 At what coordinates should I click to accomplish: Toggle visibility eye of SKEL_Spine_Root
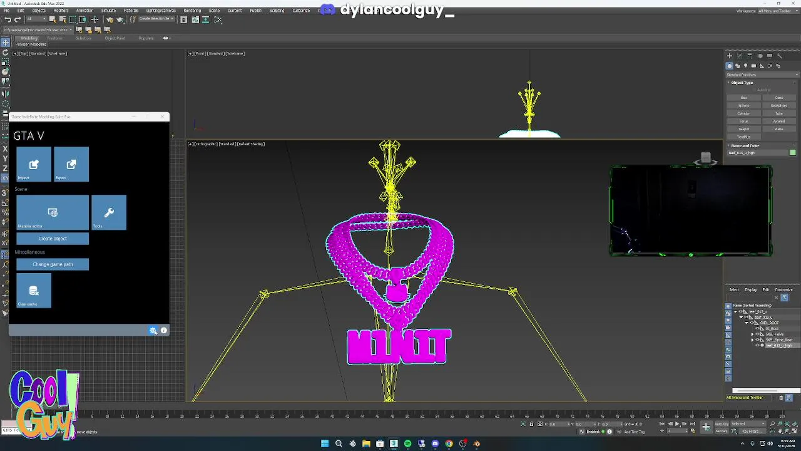[x=757, y=340]
